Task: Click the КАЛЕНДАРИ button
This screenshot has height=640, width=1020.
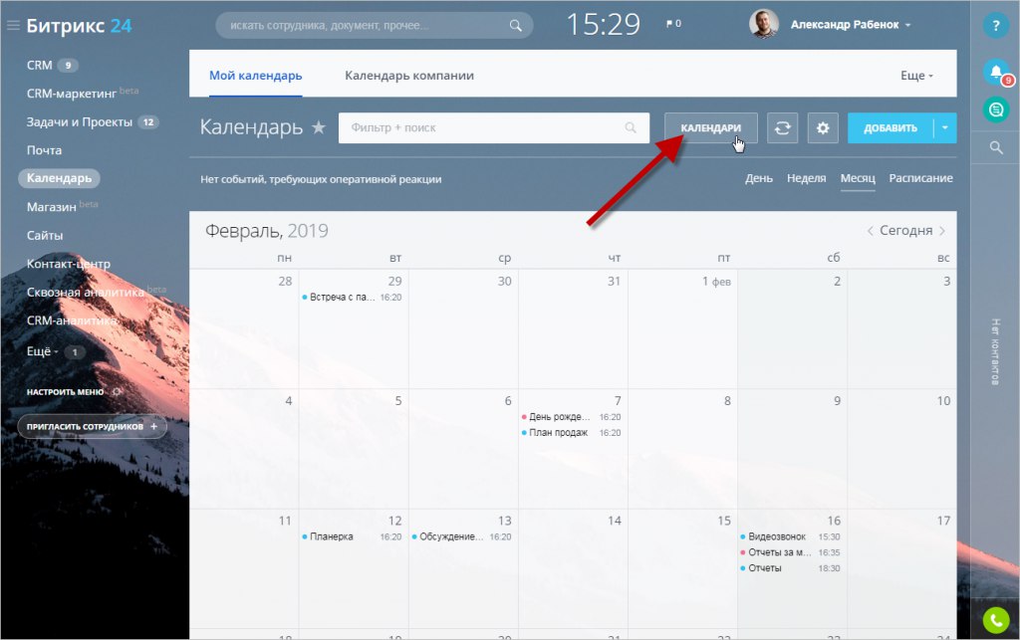Action: coord(710,128)
